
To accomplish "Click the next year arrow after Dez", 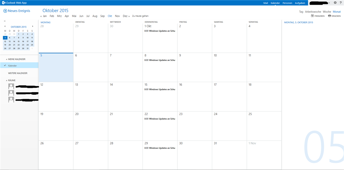I will (129, 16).
